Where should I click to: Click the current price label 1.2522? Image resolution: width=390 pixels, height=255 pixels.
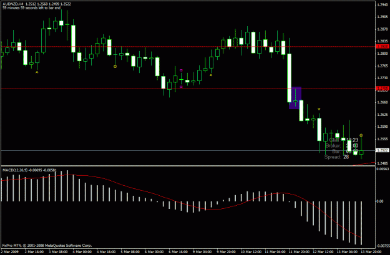pyautogui.click(x=383, y=150)
